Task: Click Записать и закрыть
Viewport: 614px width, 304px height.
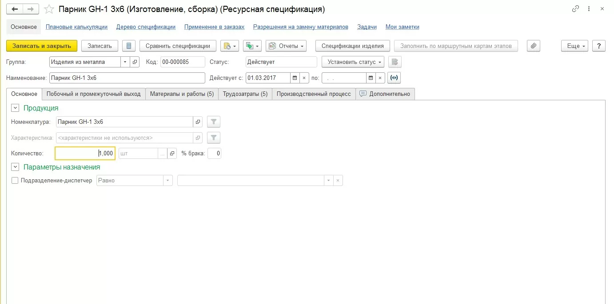Action: tap(42, 46)
